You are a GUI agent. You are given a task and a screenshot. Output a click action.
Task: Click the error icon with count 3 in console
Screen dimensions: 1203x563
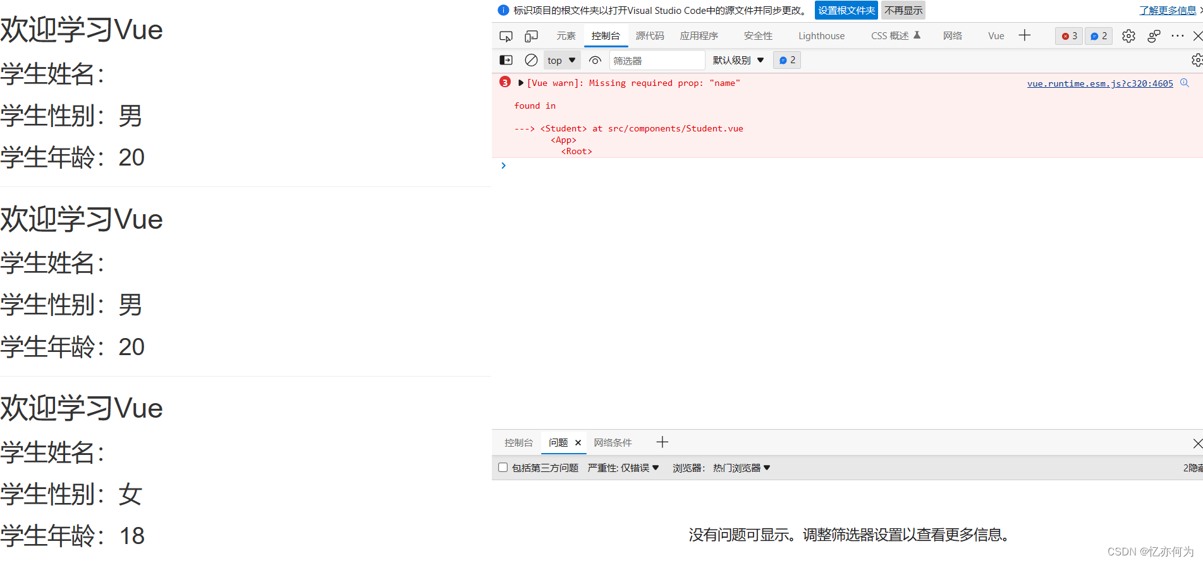tap(505, 82)
